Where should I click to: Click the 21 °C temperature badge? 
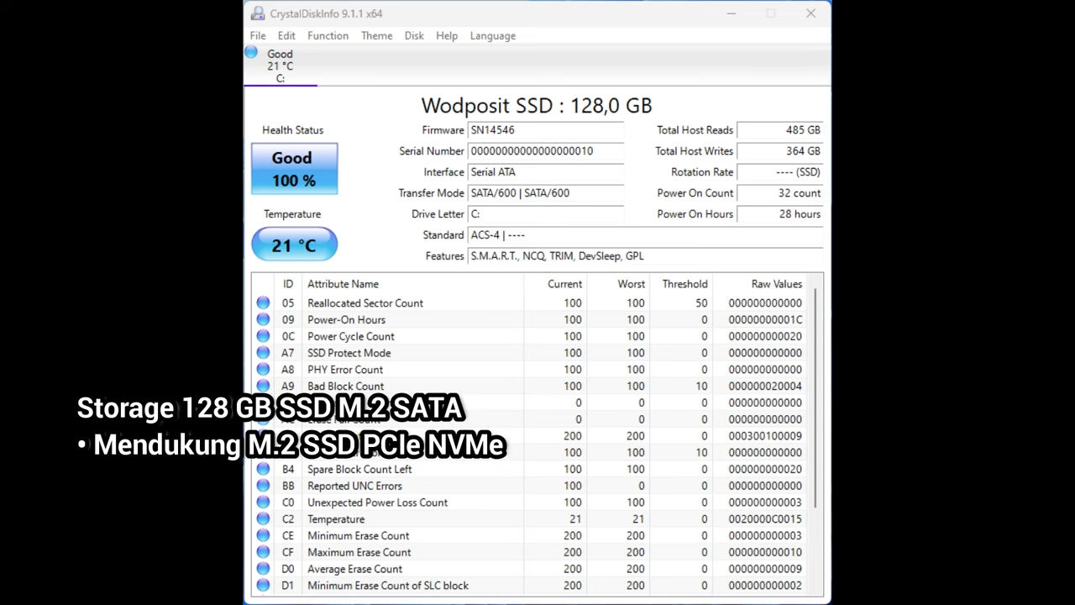pyautogui.click(x=293, y=245)
